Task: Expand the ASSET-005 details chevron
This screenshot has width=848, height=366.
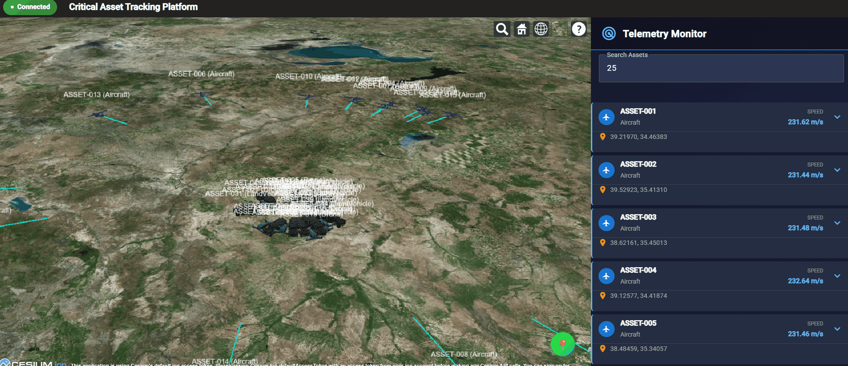Action: click(837, 329)
